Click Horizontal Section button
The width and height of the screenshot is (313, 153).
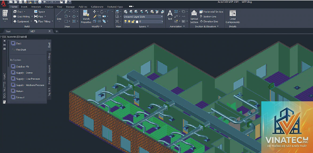click(211, 12)
